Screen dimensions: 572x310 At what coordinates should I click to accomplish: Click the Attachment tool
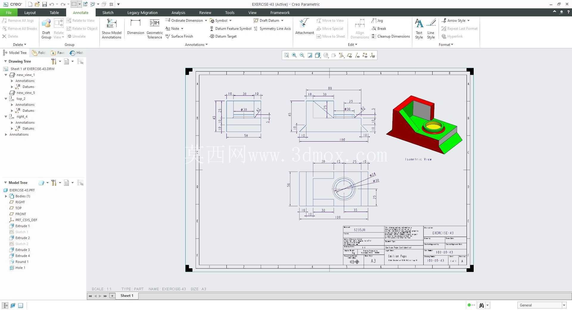304,27
